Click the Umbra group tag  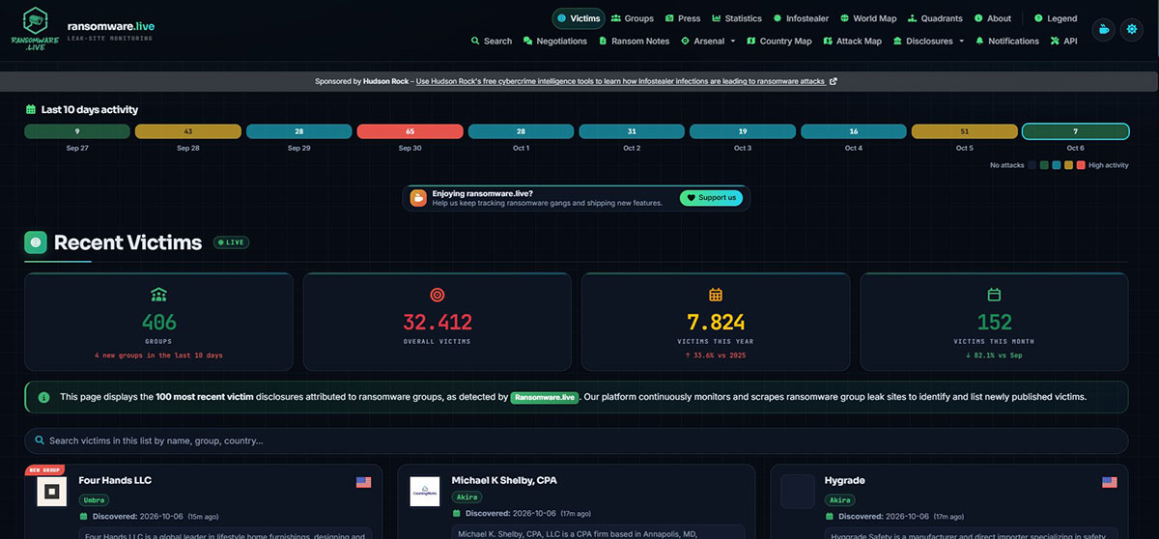click(x=94, y=499)
